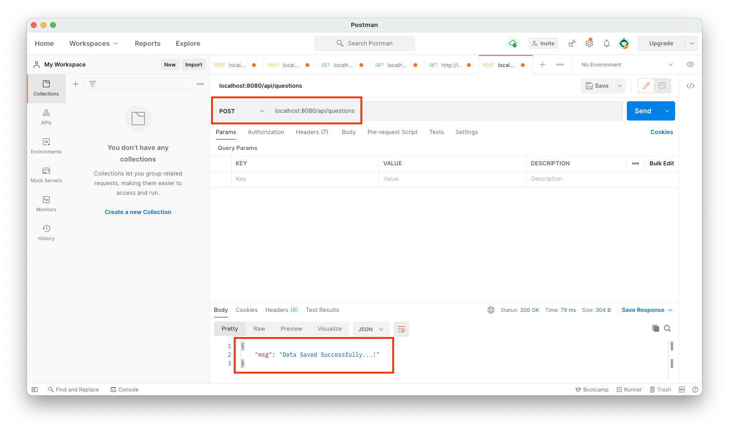Open the Cookies link
Screen dimensions: 729x431
[x=662, y=132]
